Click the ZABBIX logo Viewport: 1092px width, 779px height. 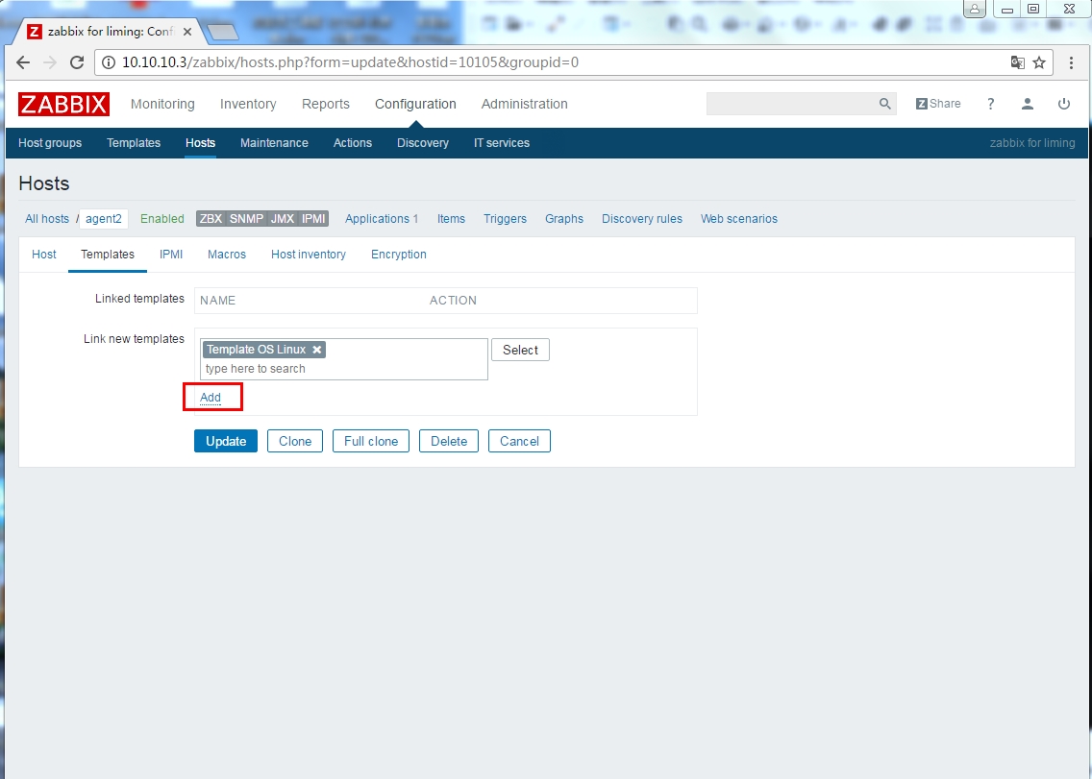63,104
